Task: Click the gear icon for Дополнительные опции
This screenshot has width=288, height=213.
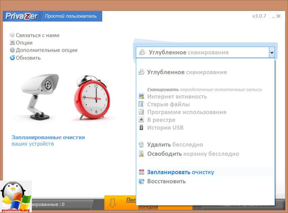Action: [12, 50]
